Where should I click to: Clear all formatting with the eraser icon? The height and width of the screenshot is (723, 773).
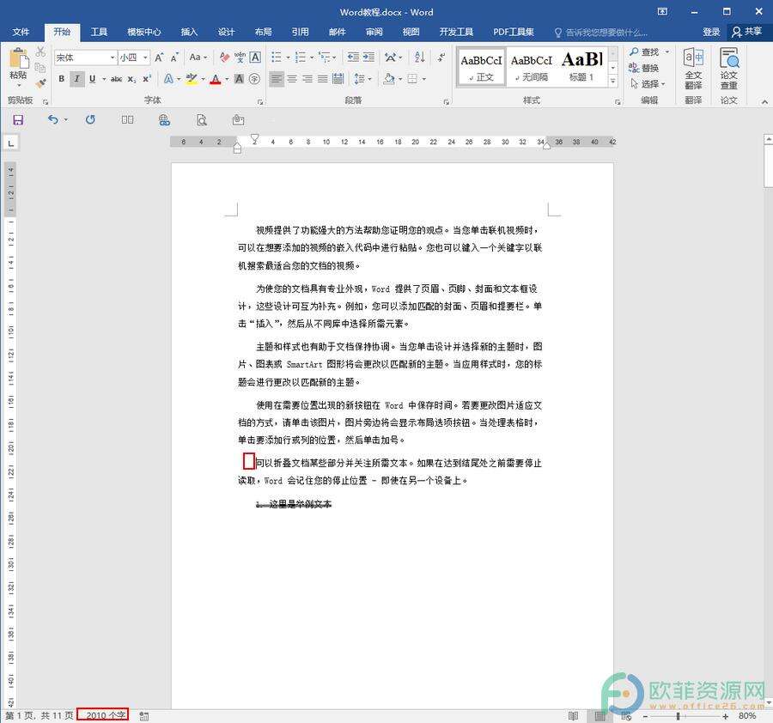pos(224,57)
